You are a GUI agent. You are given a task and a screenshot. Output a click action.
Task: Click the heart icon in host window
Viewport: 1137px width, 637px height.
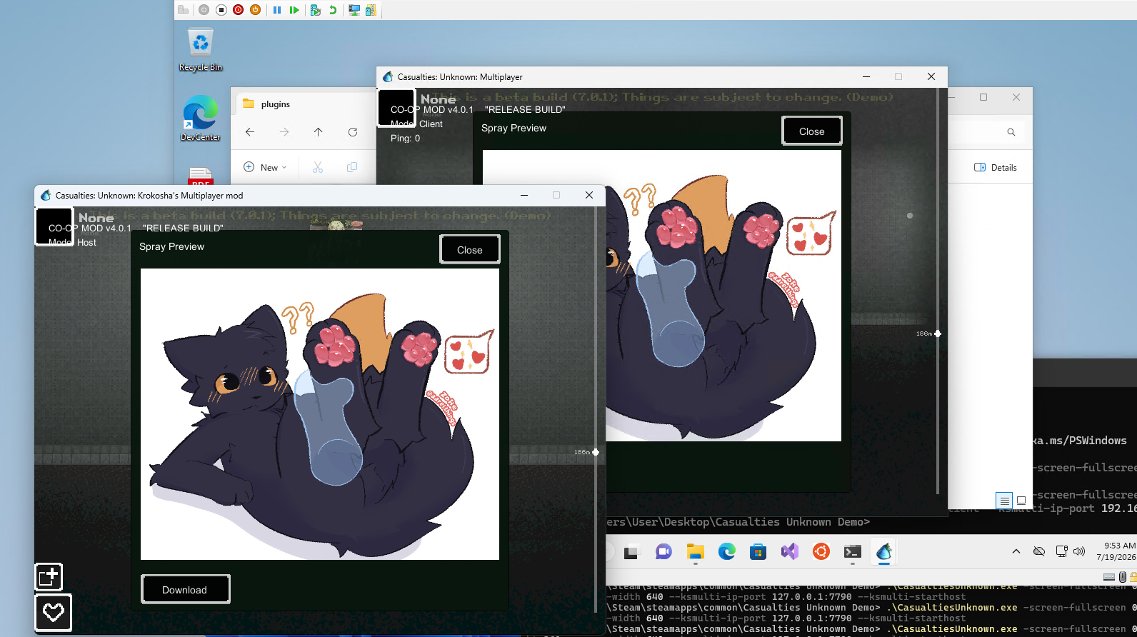point(54,613)
